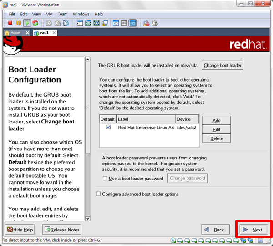Screen dimensions: 273x246
Task: Click the green Power On play icon
Action: 27,23
